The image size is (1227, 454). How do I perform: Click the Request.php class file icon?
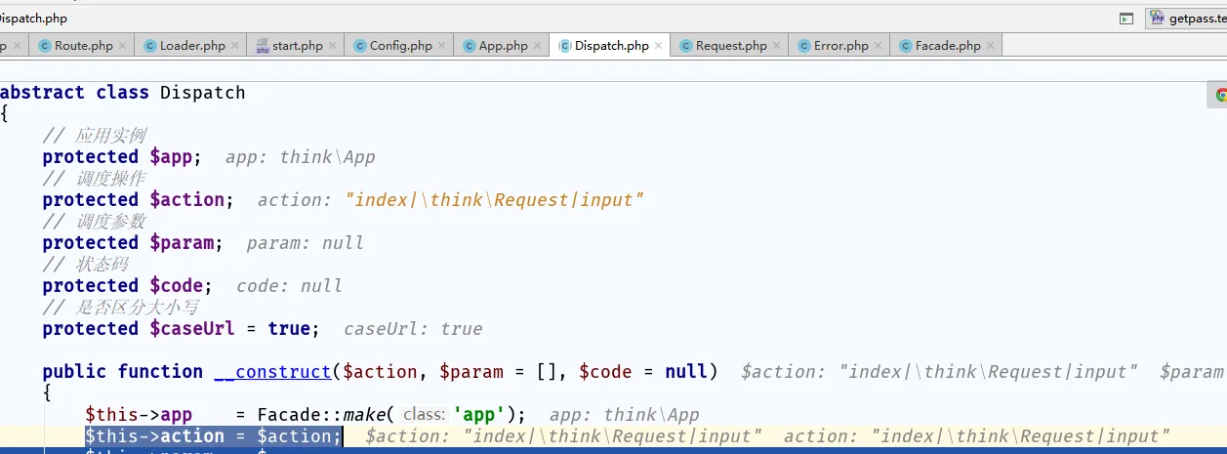(x=686, y=46)
